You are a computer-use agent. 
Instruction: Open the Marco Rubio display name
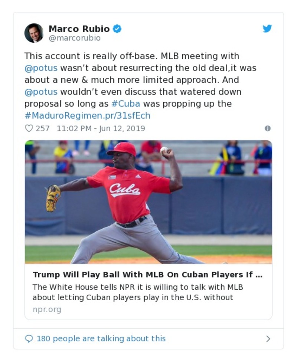point(79,29)
